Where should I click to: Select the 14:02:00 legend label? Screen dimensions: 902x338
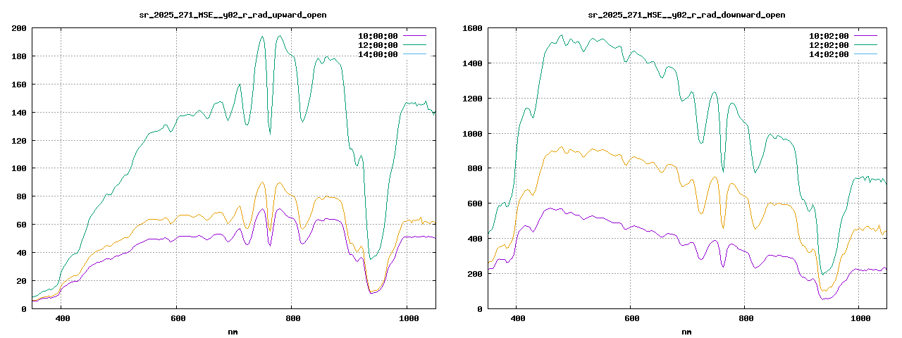coord(829,54)
